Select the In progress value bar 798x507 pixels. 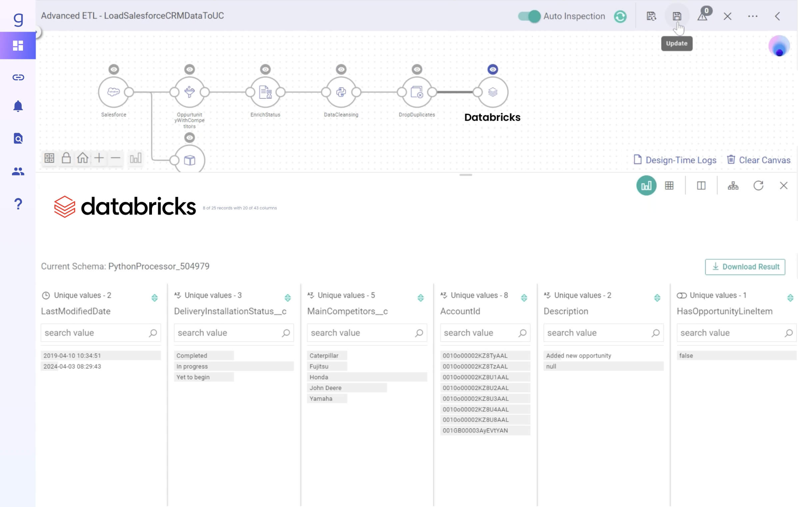tap(234, 366)
